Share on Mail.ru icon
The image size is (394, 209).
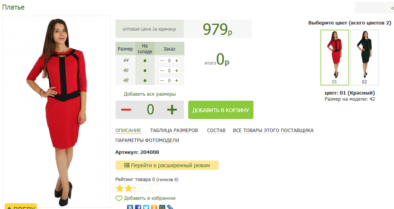[162, 207]
